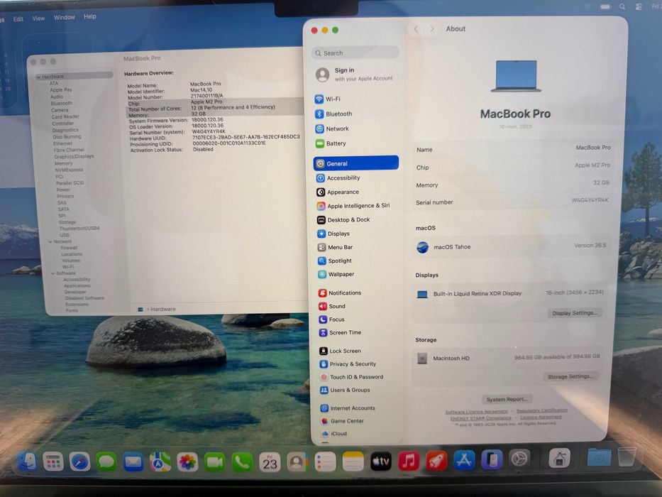
Task: Open App Store from the Dock
Action: coord(464,460)
